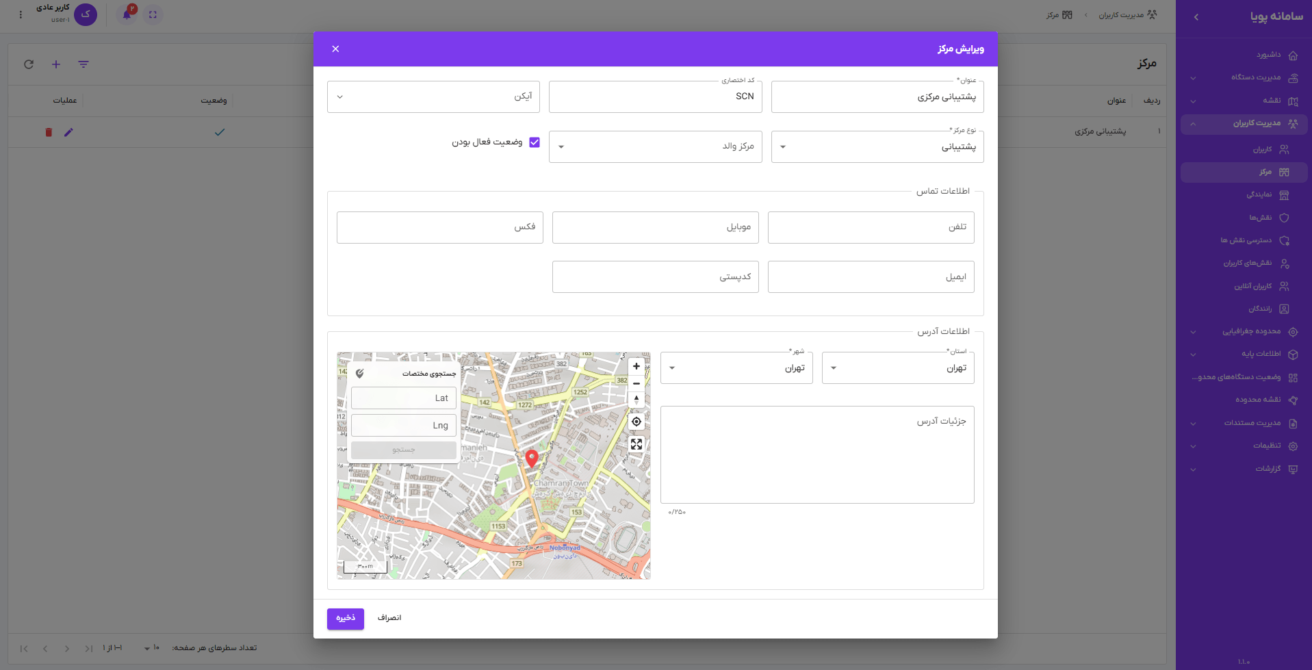
Task: Refresh the مرکز table
Action: (x=29, y=64)
